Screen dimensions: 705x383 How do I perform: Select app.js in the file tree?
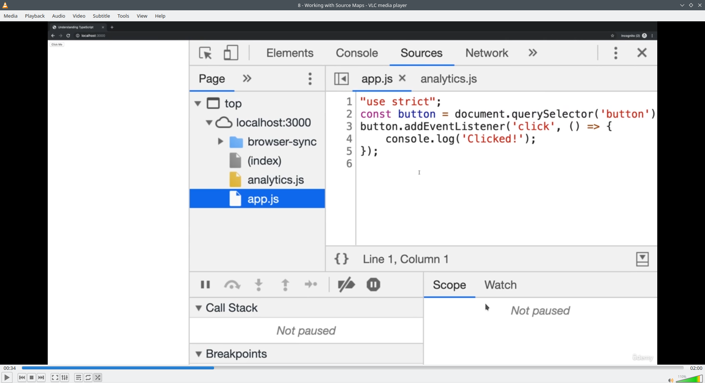[x=257, y=199]
